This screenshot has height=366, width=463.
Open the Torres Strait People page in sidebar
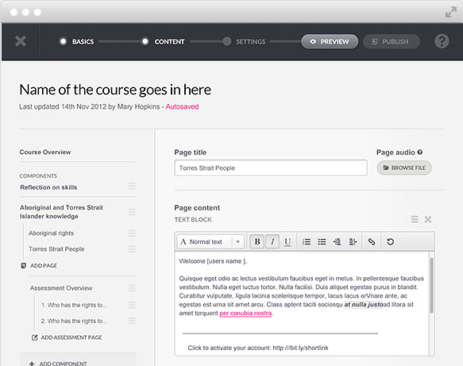click(56, 249)
